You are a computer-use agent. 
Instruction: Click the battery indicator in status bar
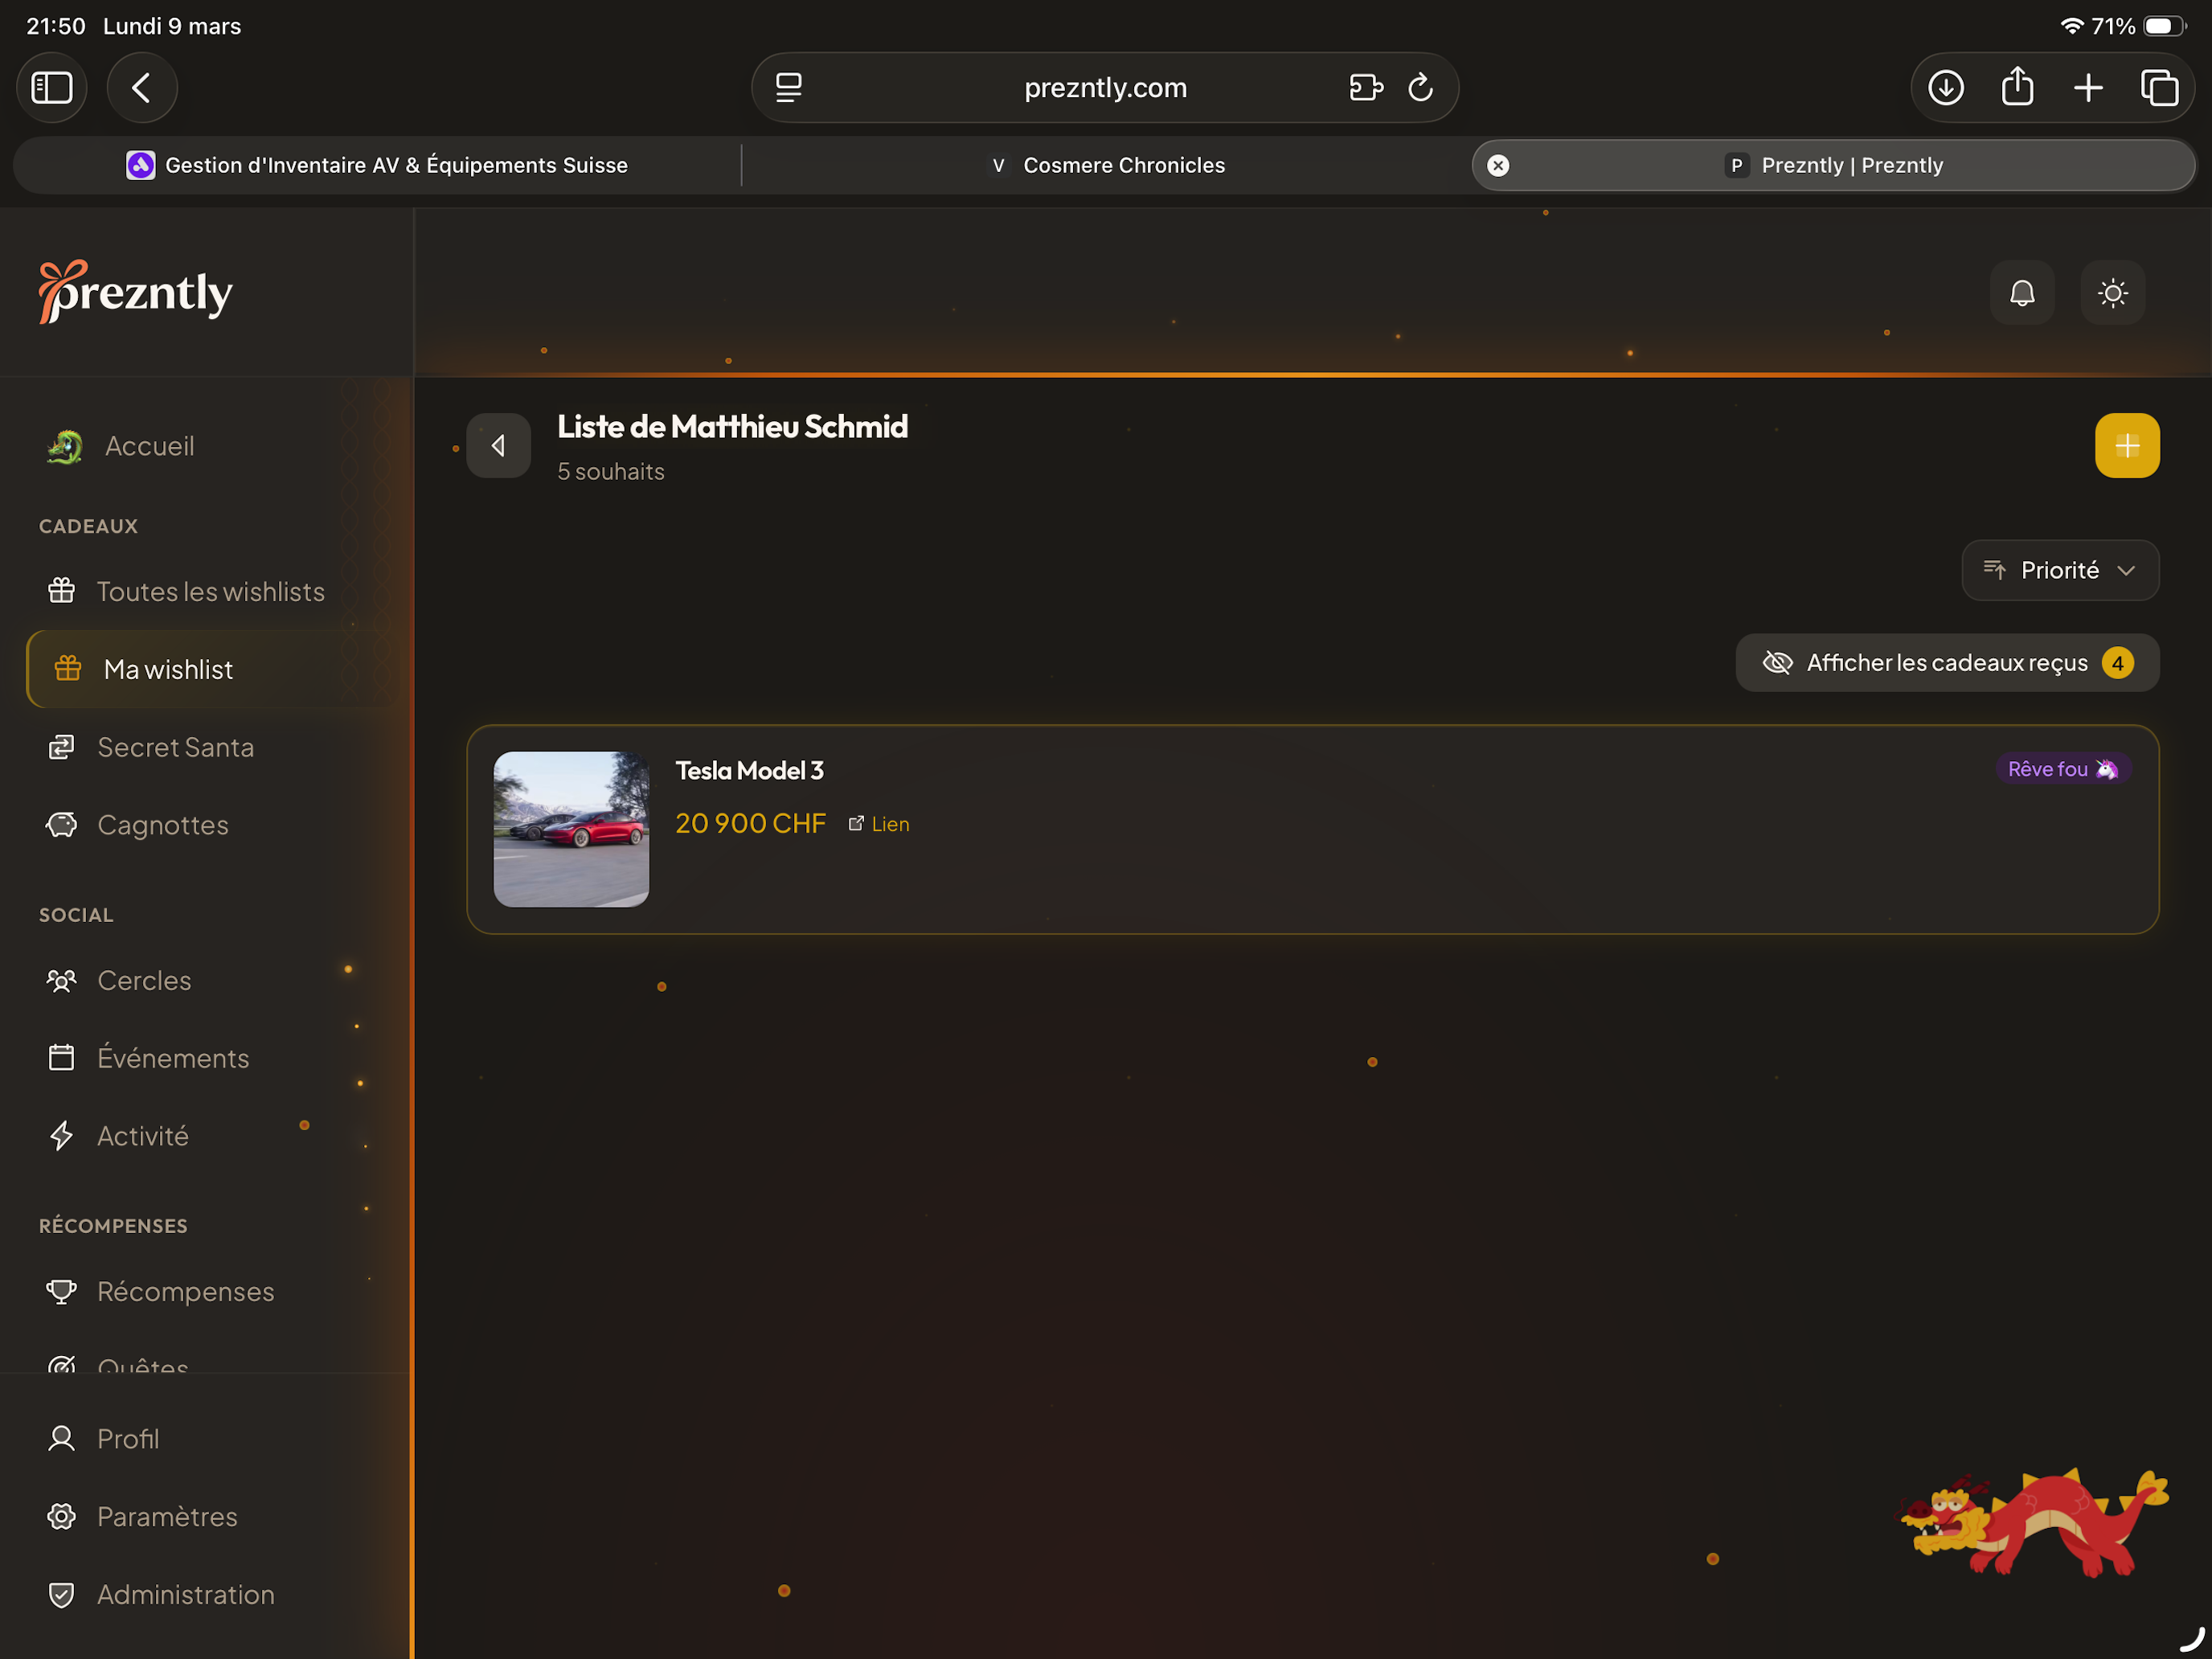[x=2165, y=26]
